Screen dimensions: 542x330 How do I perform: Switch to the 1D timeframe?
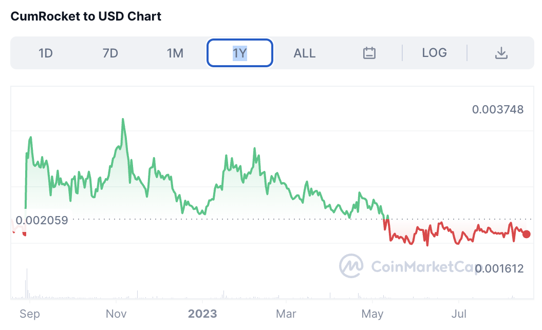(46, 53)
